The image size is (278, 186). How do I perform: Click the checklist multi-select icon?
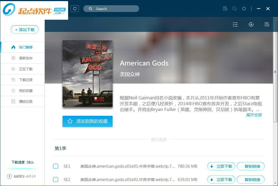[235, 24]
